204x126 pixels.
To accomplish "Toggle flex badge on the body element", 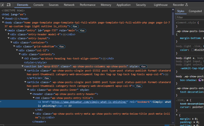I will click(x=75, y=26).
